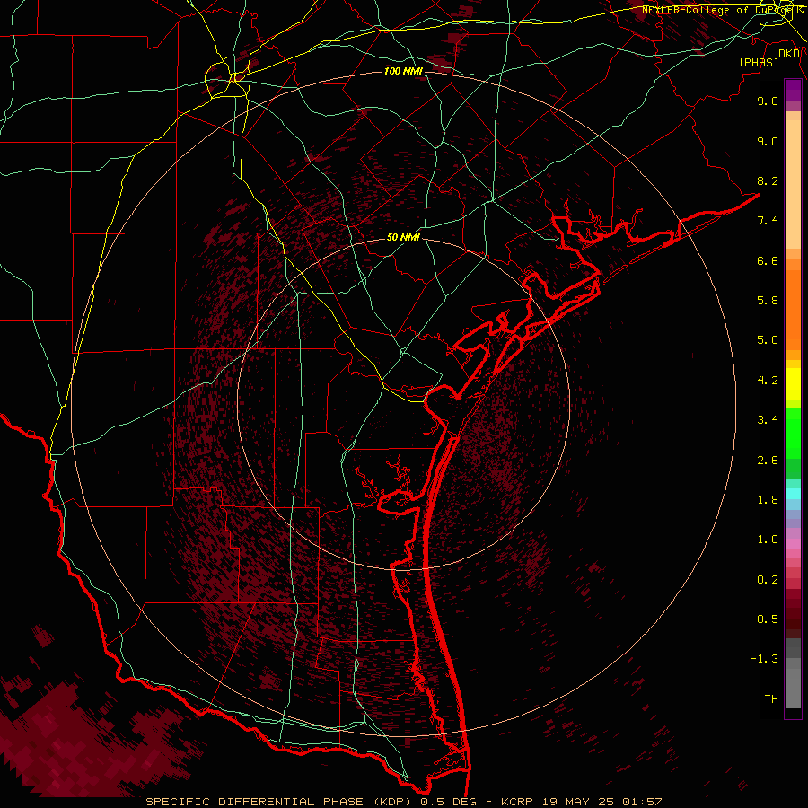The height and width of the screenshot is (808, 808).
Task: Click the "[PHAS]" legend unit label
Action: [759, 62]
